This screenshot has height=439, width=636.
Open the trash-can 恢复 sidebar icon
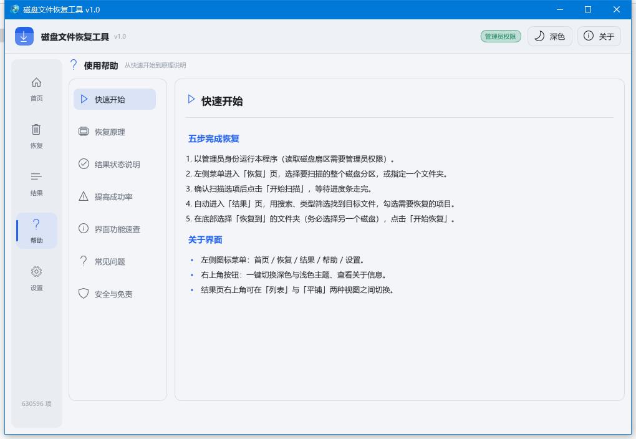tap(37, 130)
